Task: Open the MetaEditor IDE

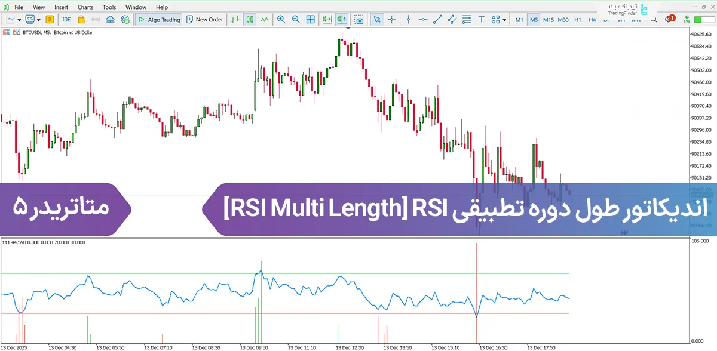Action: click(x=66, y=19)
